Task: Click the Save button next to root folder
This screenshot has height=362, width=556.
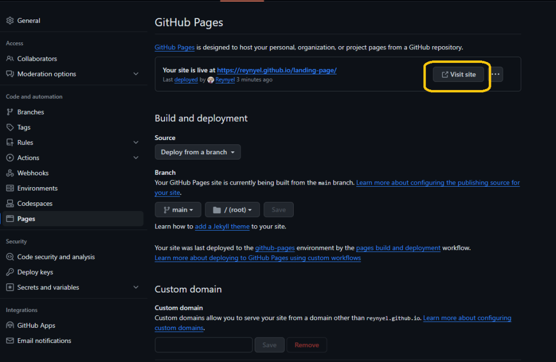Action: 279,209
